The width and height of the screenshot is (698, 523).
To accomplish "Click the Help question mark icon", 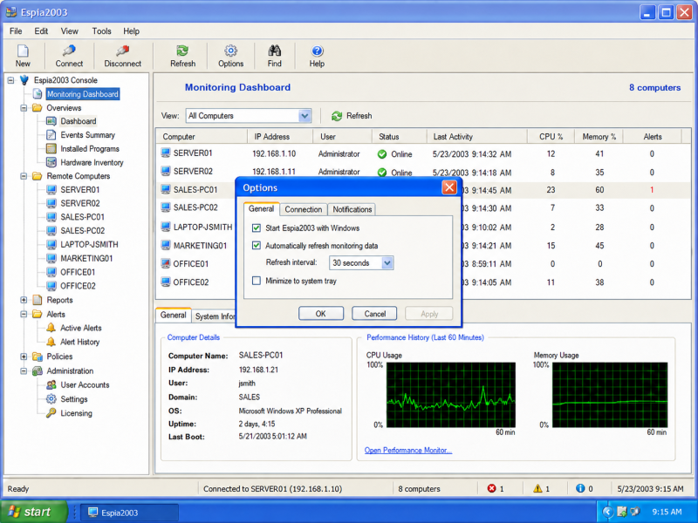I will pos(317,51).
